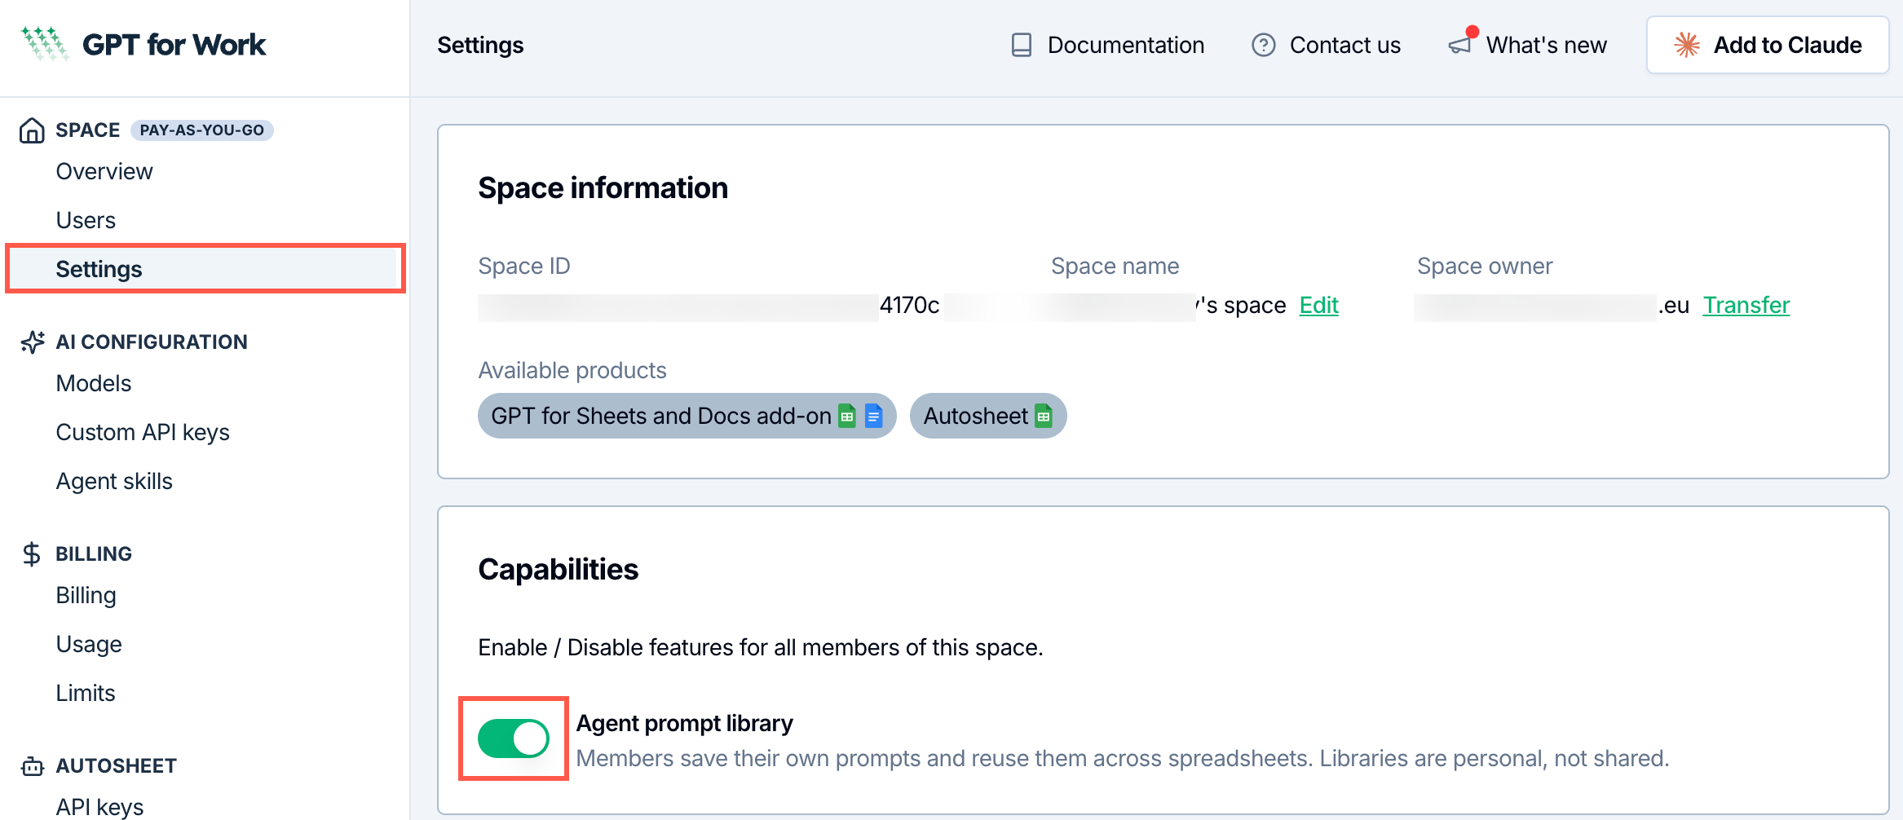Open the Overview page
This screenshot has width=1903, height=820.
104,171
